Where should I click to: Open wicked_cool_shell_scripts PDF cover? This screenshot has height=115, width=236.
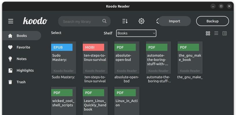64,101
